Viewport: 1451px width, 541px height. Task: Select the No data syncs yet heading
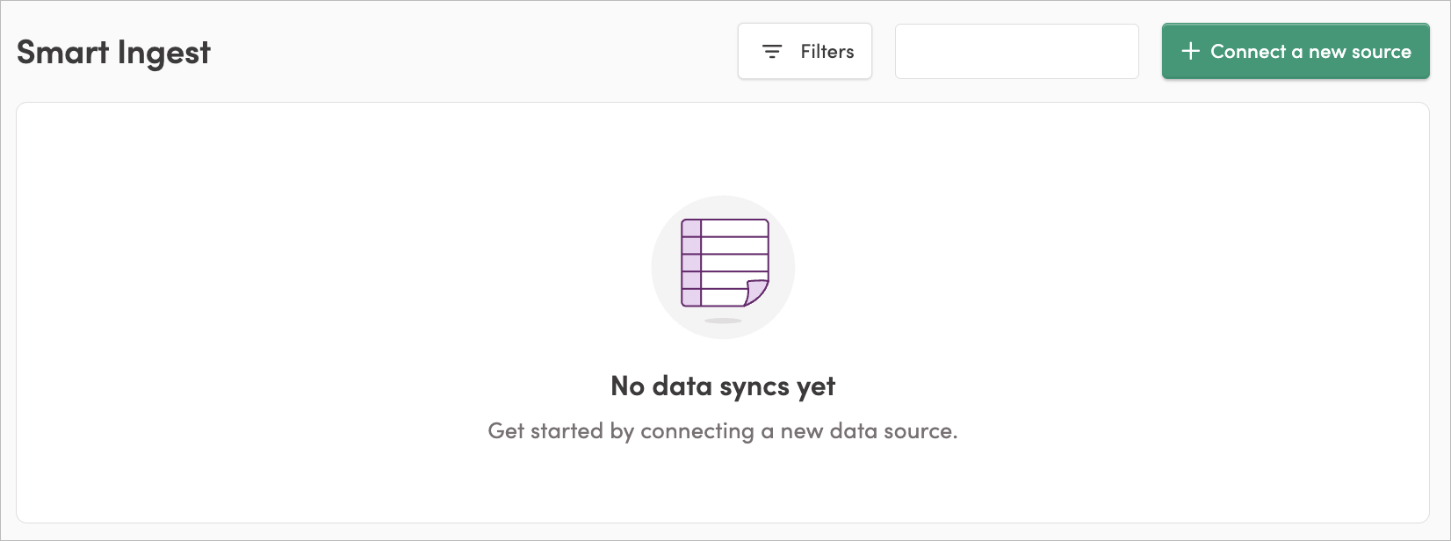(723, 386)
